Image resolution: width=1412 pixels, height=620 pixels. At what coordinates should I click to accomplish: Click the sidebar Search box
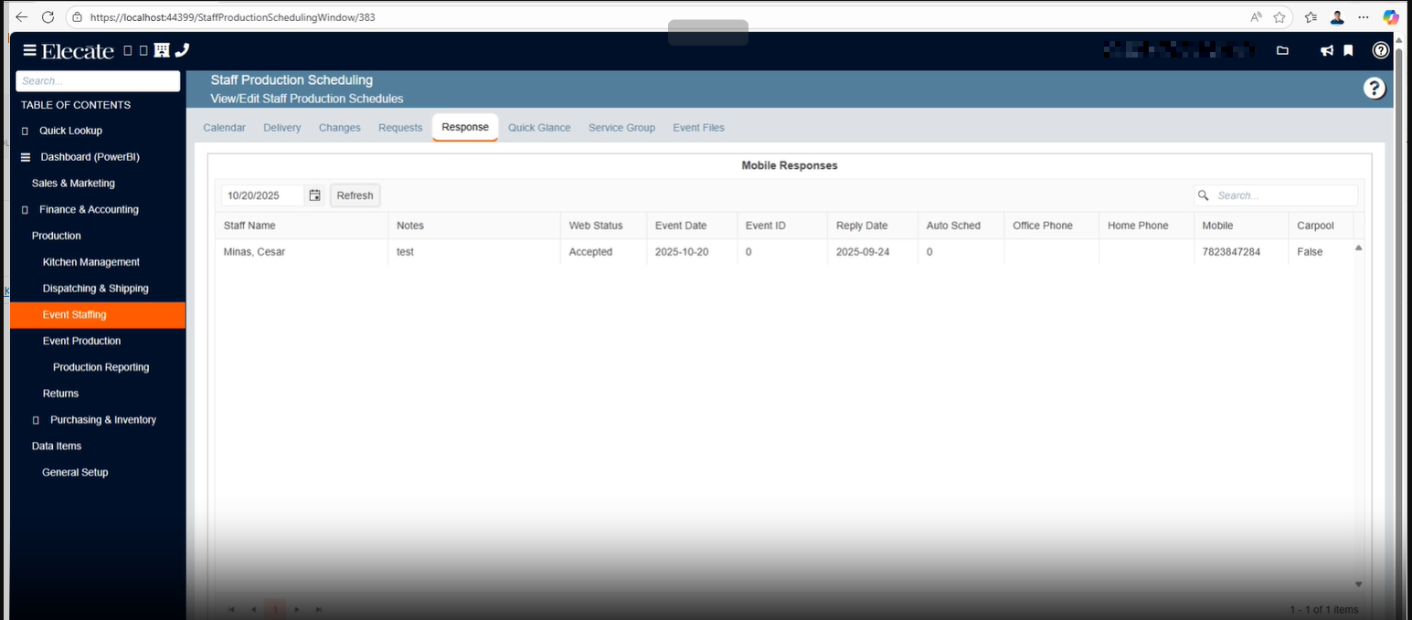98,81
